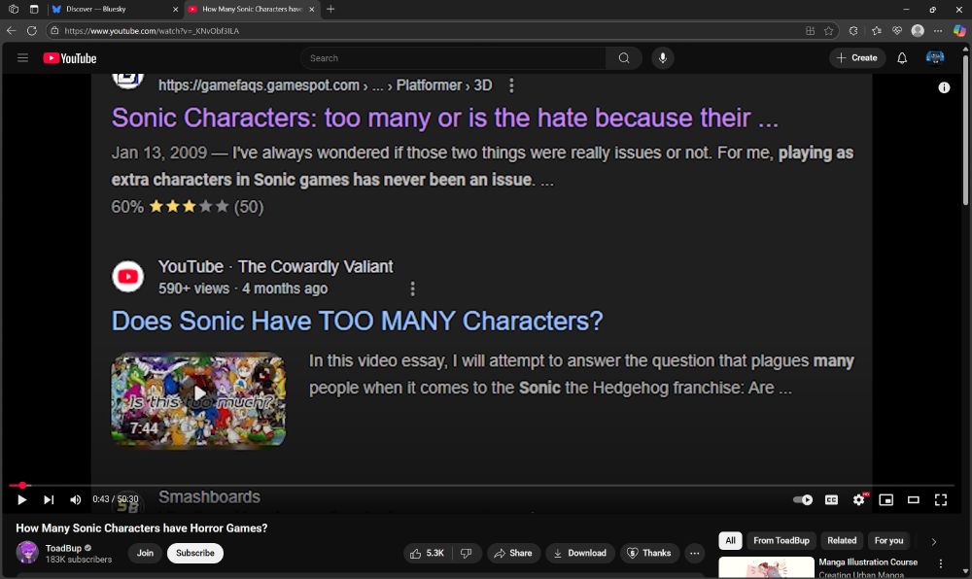Screen dimensions: 972x579
Task: Click the 0:43 / 50:30 time display
Action: [x=116, y=499]
